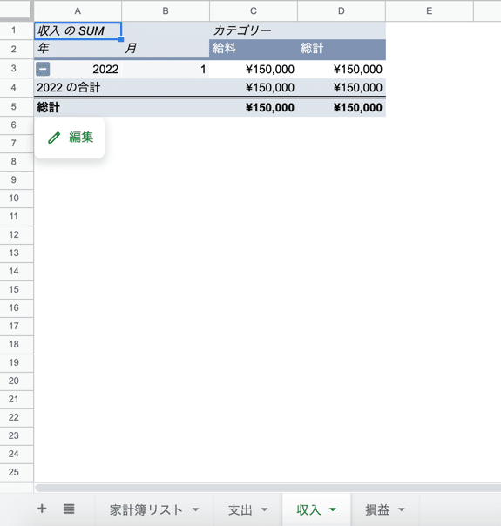Click the 月 header cell
The width and height of the screenshot is (501, 526).
coord(166,49)
